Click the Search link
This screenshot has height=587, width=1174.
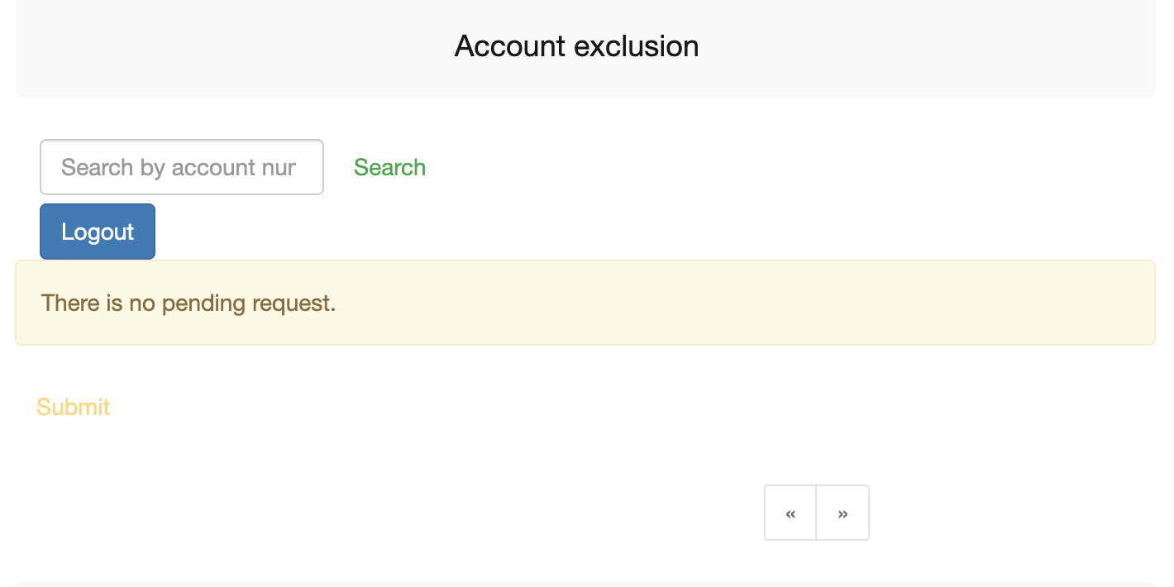click(x=389, y=167)
